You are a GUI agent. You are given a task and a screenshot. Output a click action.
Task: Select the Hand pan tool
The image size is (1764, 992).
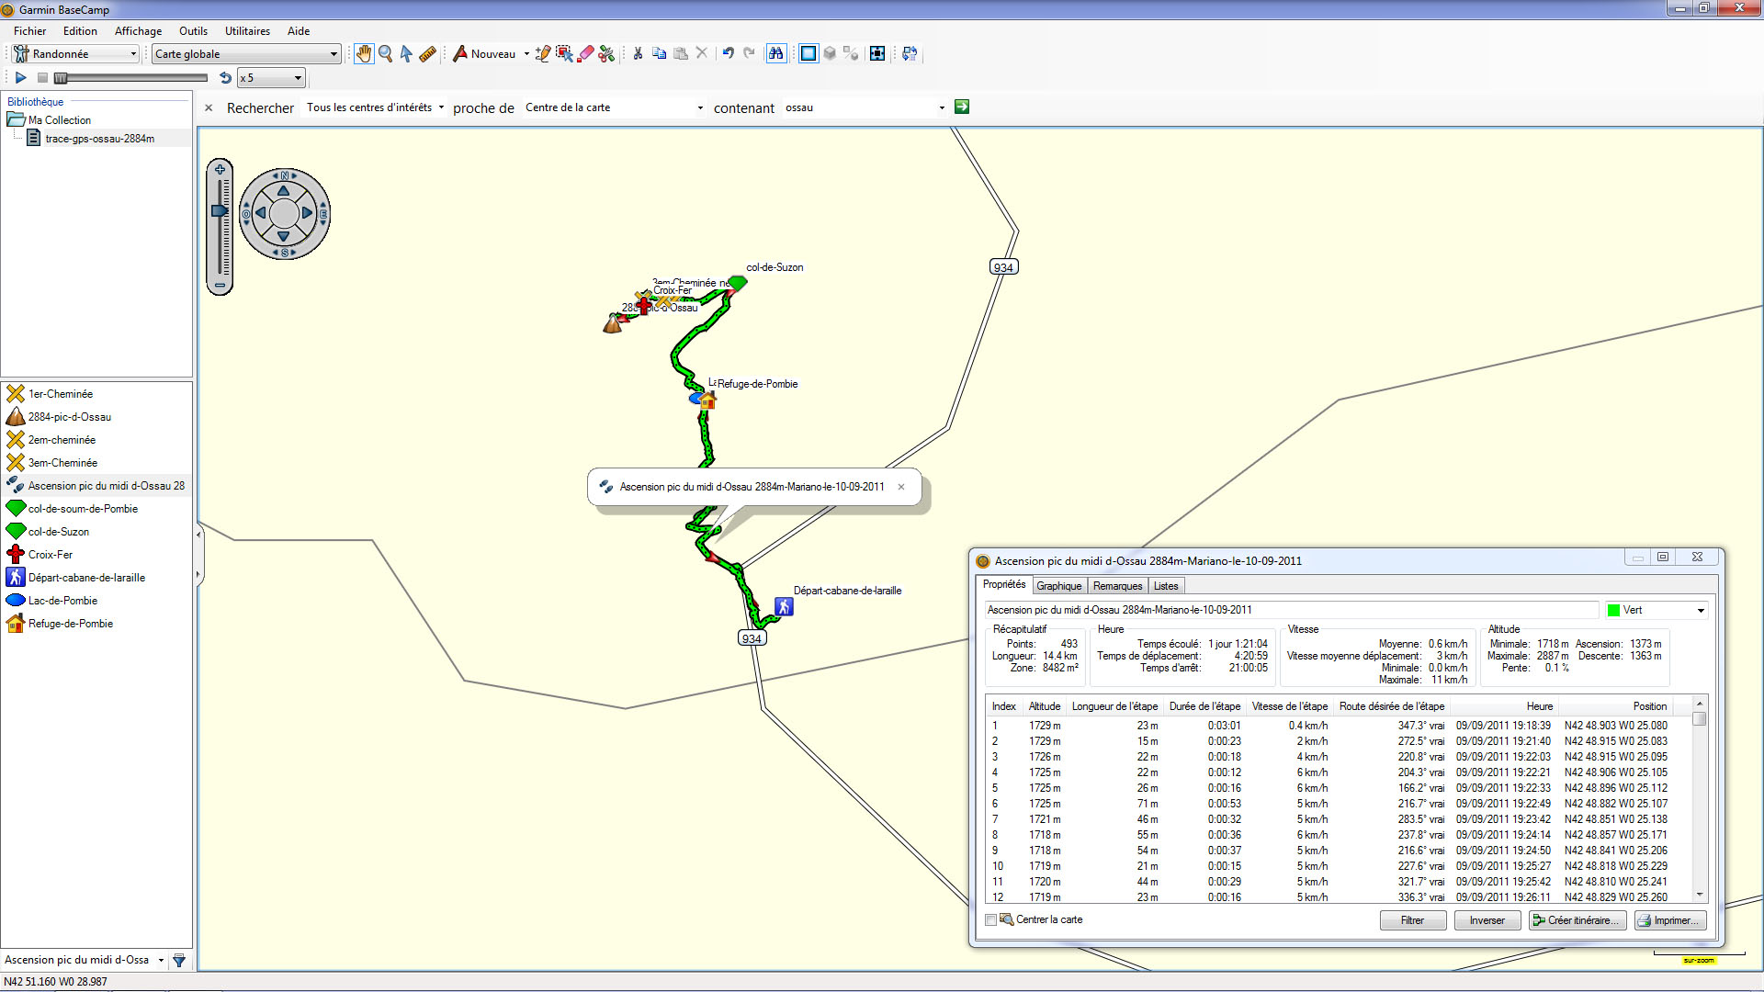coord(364,54)
